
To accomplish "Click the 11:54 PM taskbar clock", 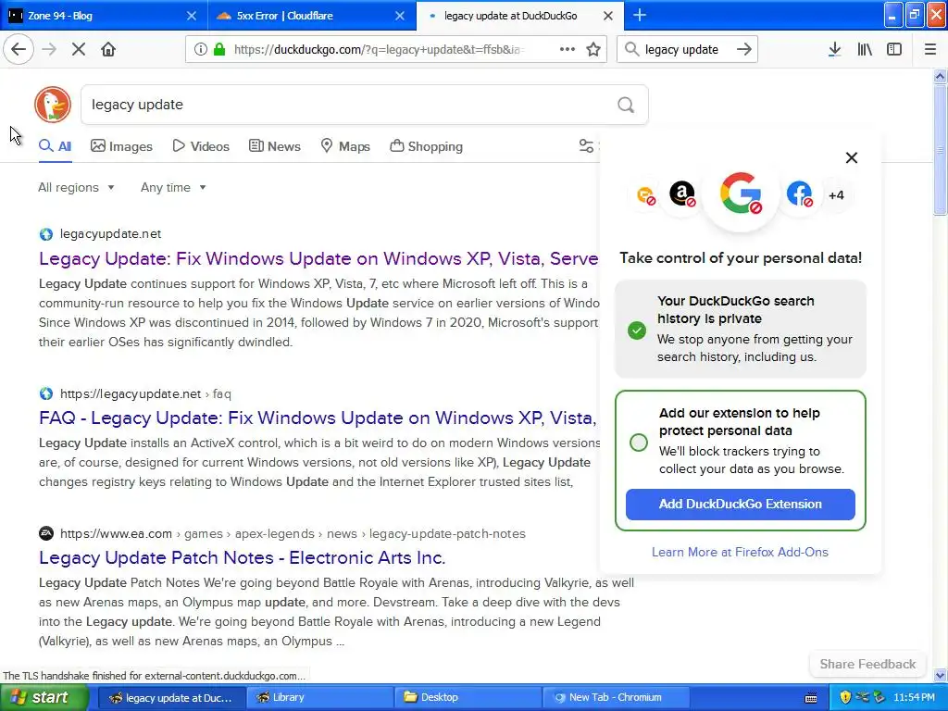I will coord(914,698).
